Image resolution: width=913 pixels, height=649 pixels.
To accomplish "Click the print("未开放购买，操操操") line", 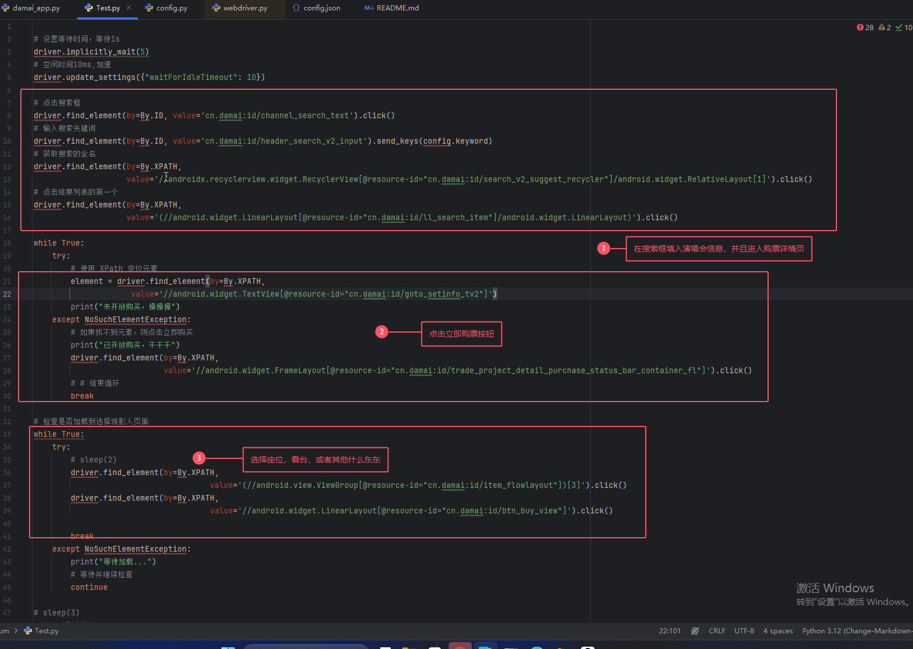I will point(125,307).
